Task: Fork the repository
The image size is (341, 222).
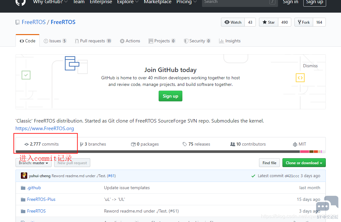Action: tap(304, 22)
